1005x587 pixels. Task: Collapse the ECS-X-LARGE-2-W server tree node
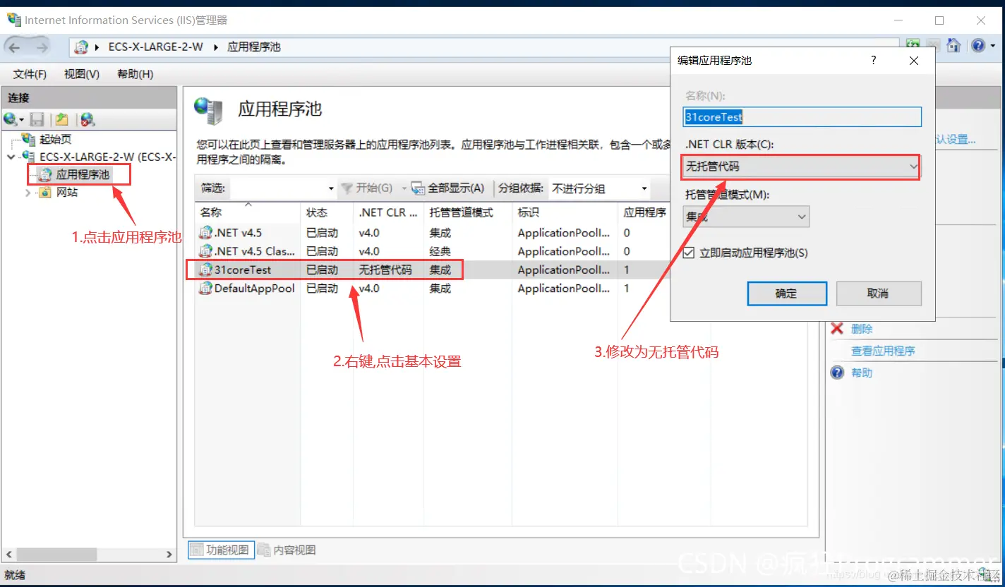tap(11, 157)
